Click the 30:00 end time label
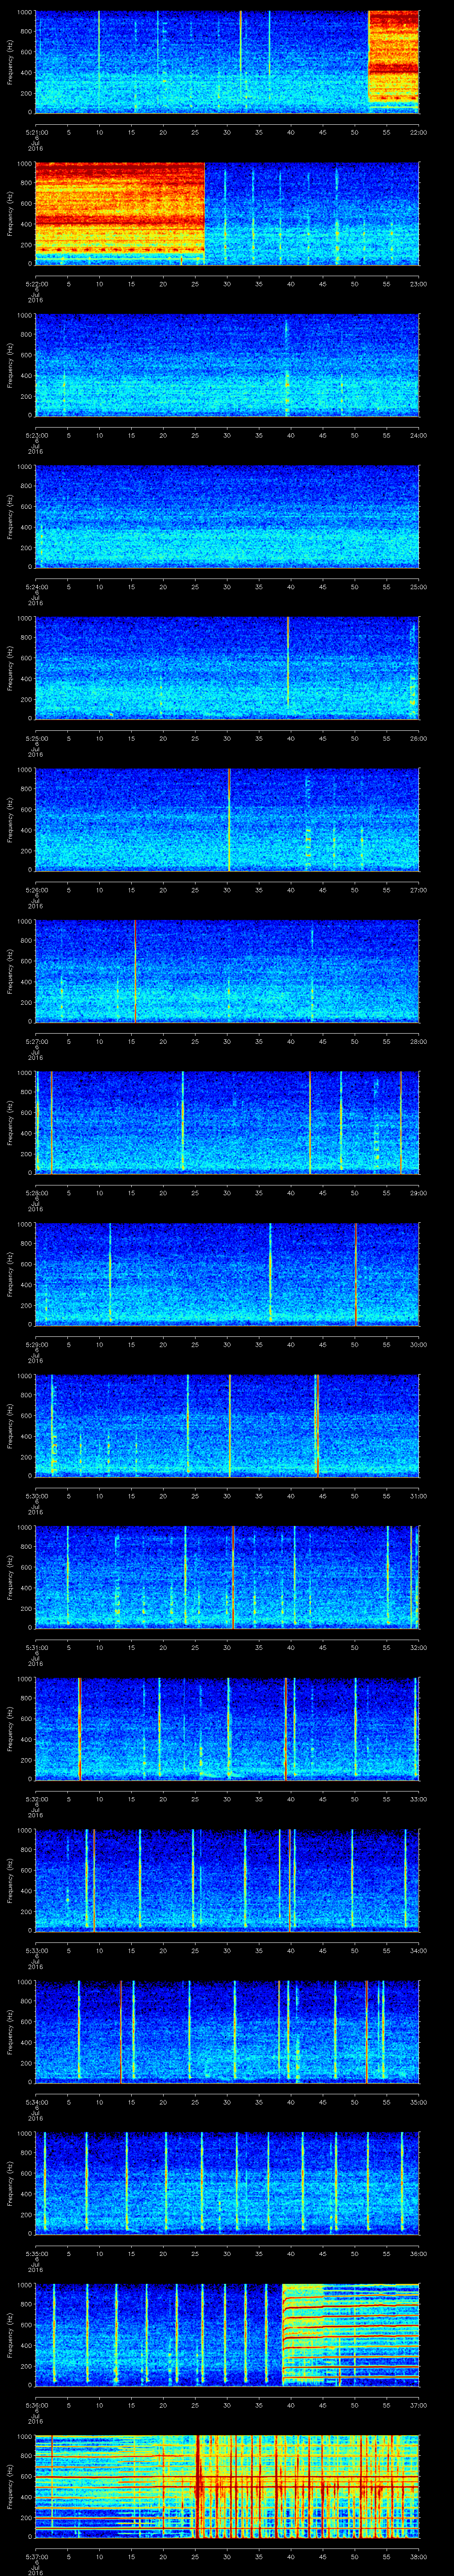This screenshot has height=2576, width=454. pos(418,1345)
